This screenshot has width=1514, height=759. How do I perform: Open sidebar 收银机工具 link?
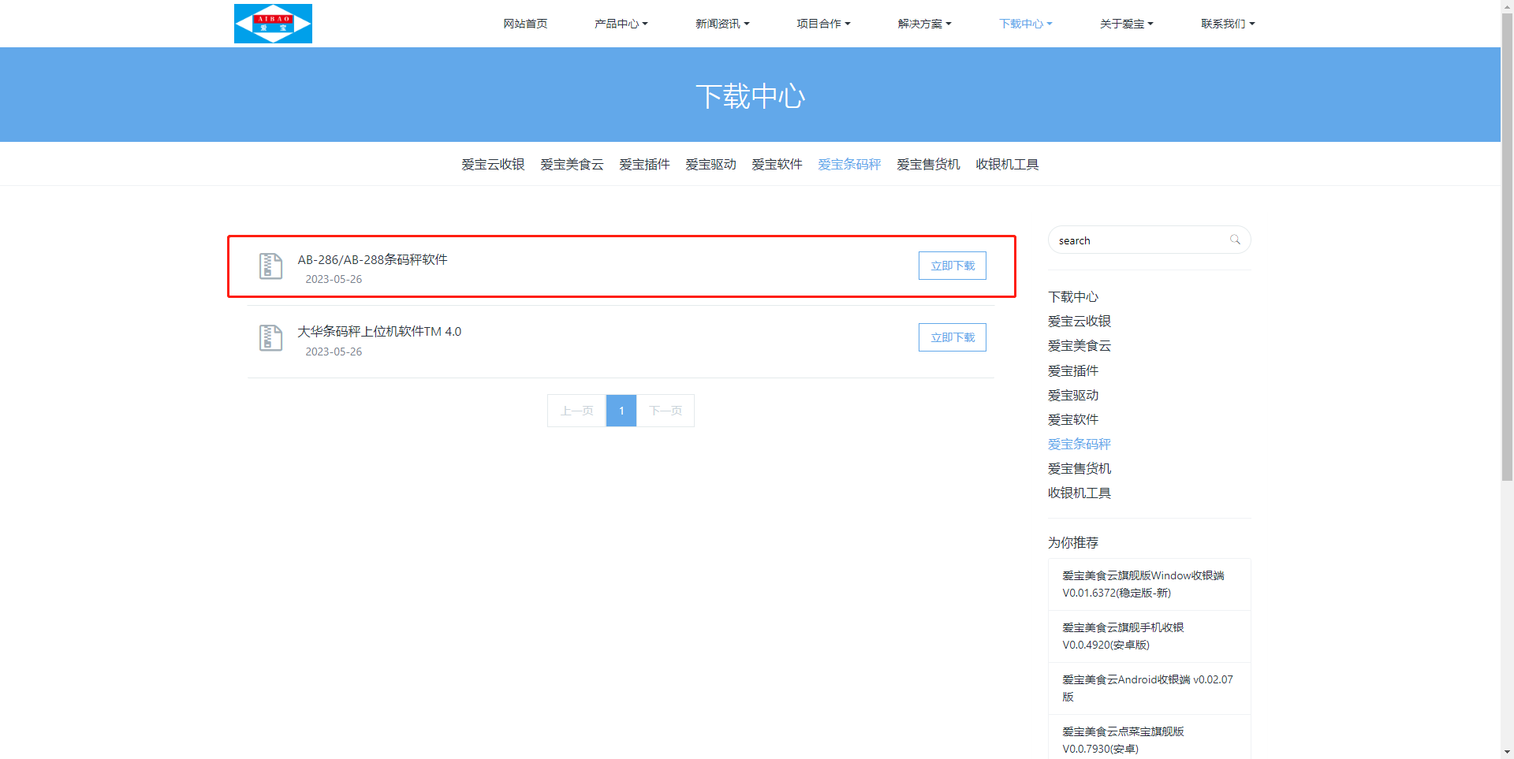[x=1079, y=493]
